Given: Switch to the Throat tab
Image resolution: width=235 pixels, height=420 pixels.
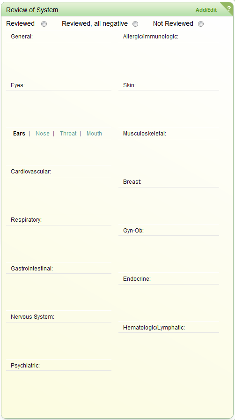Looking at the screenshot, I should tap(68, 134).
